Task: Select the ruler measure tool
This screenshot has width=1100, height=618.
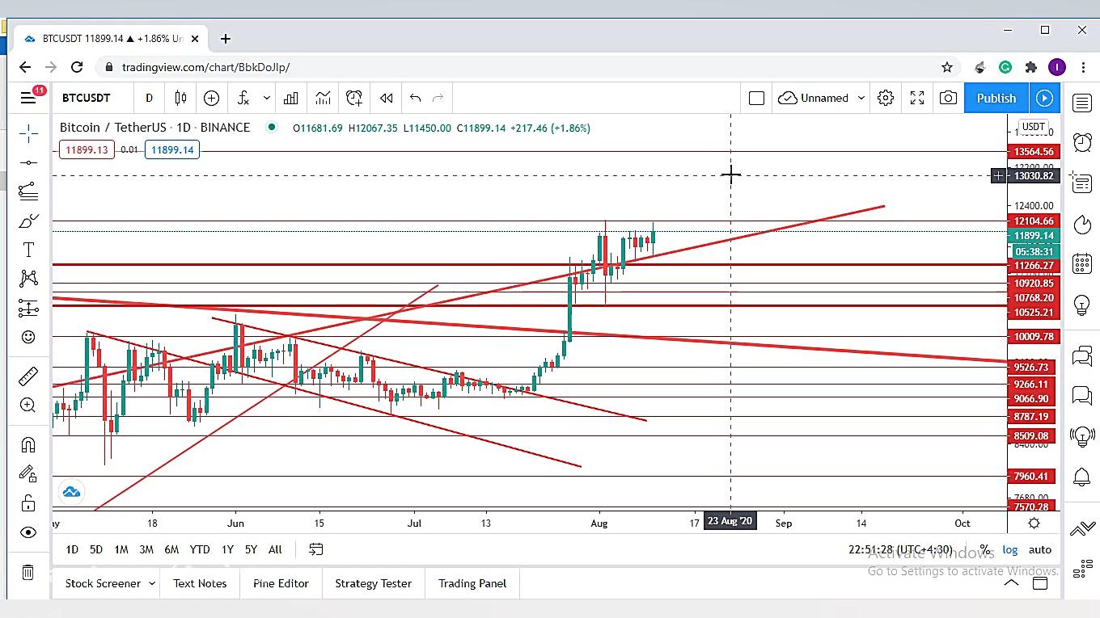Action: [28, 376]
